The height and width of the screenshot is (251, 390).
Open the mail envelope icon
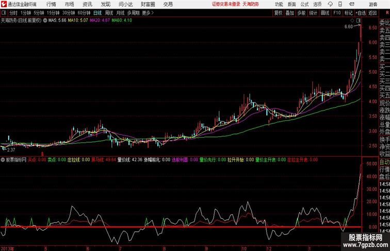(x=352, y=4)
